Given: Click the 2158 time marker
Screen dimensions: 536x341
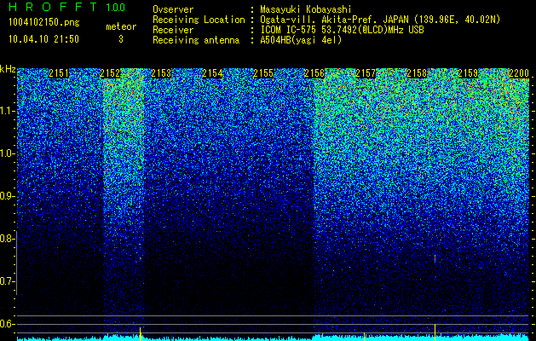Looking at the screenshot, I should point(417,73).
